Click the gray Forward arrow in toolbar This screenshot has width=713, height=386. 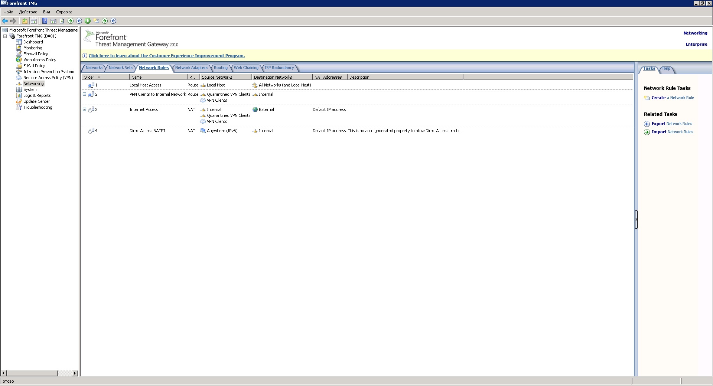[x=13, y=21]
